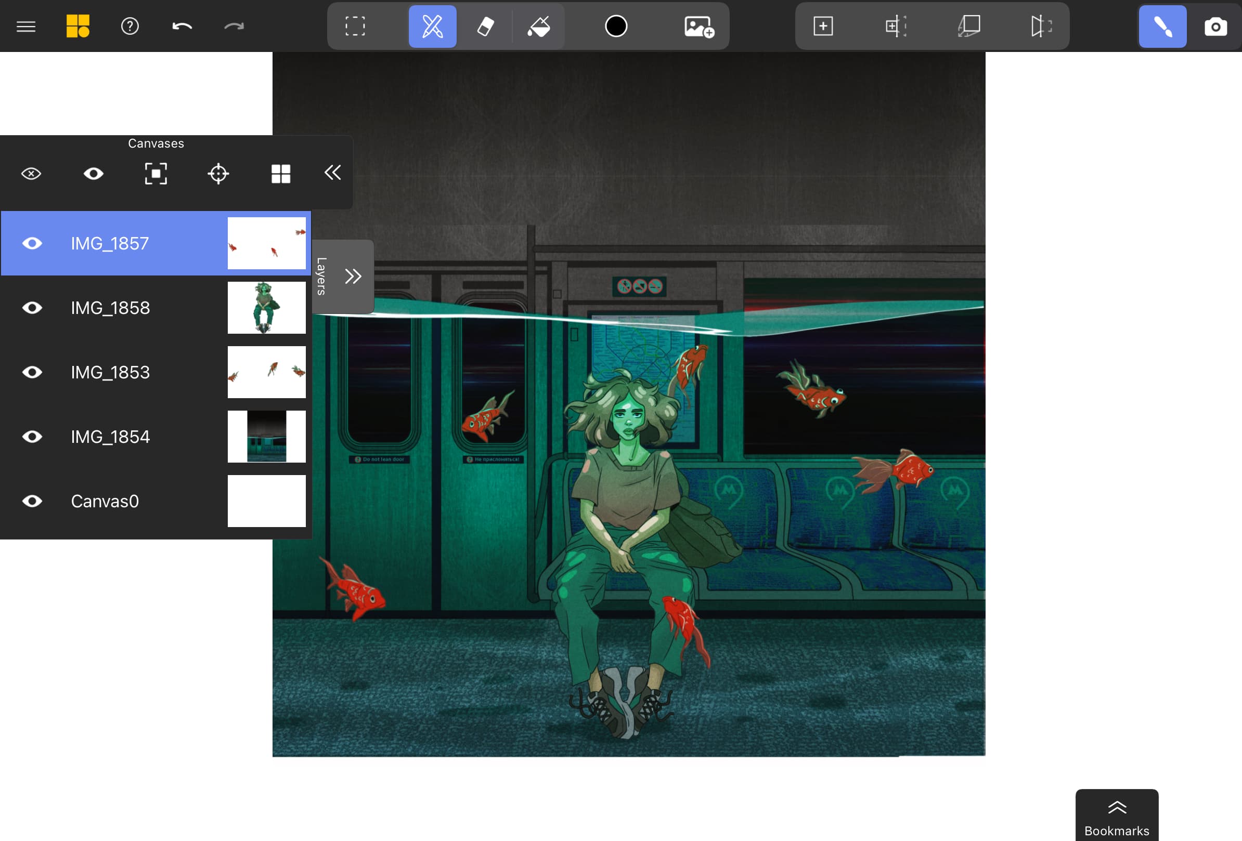
Task: Select the IMG_1854 canvas name
Action: point(110,437)
